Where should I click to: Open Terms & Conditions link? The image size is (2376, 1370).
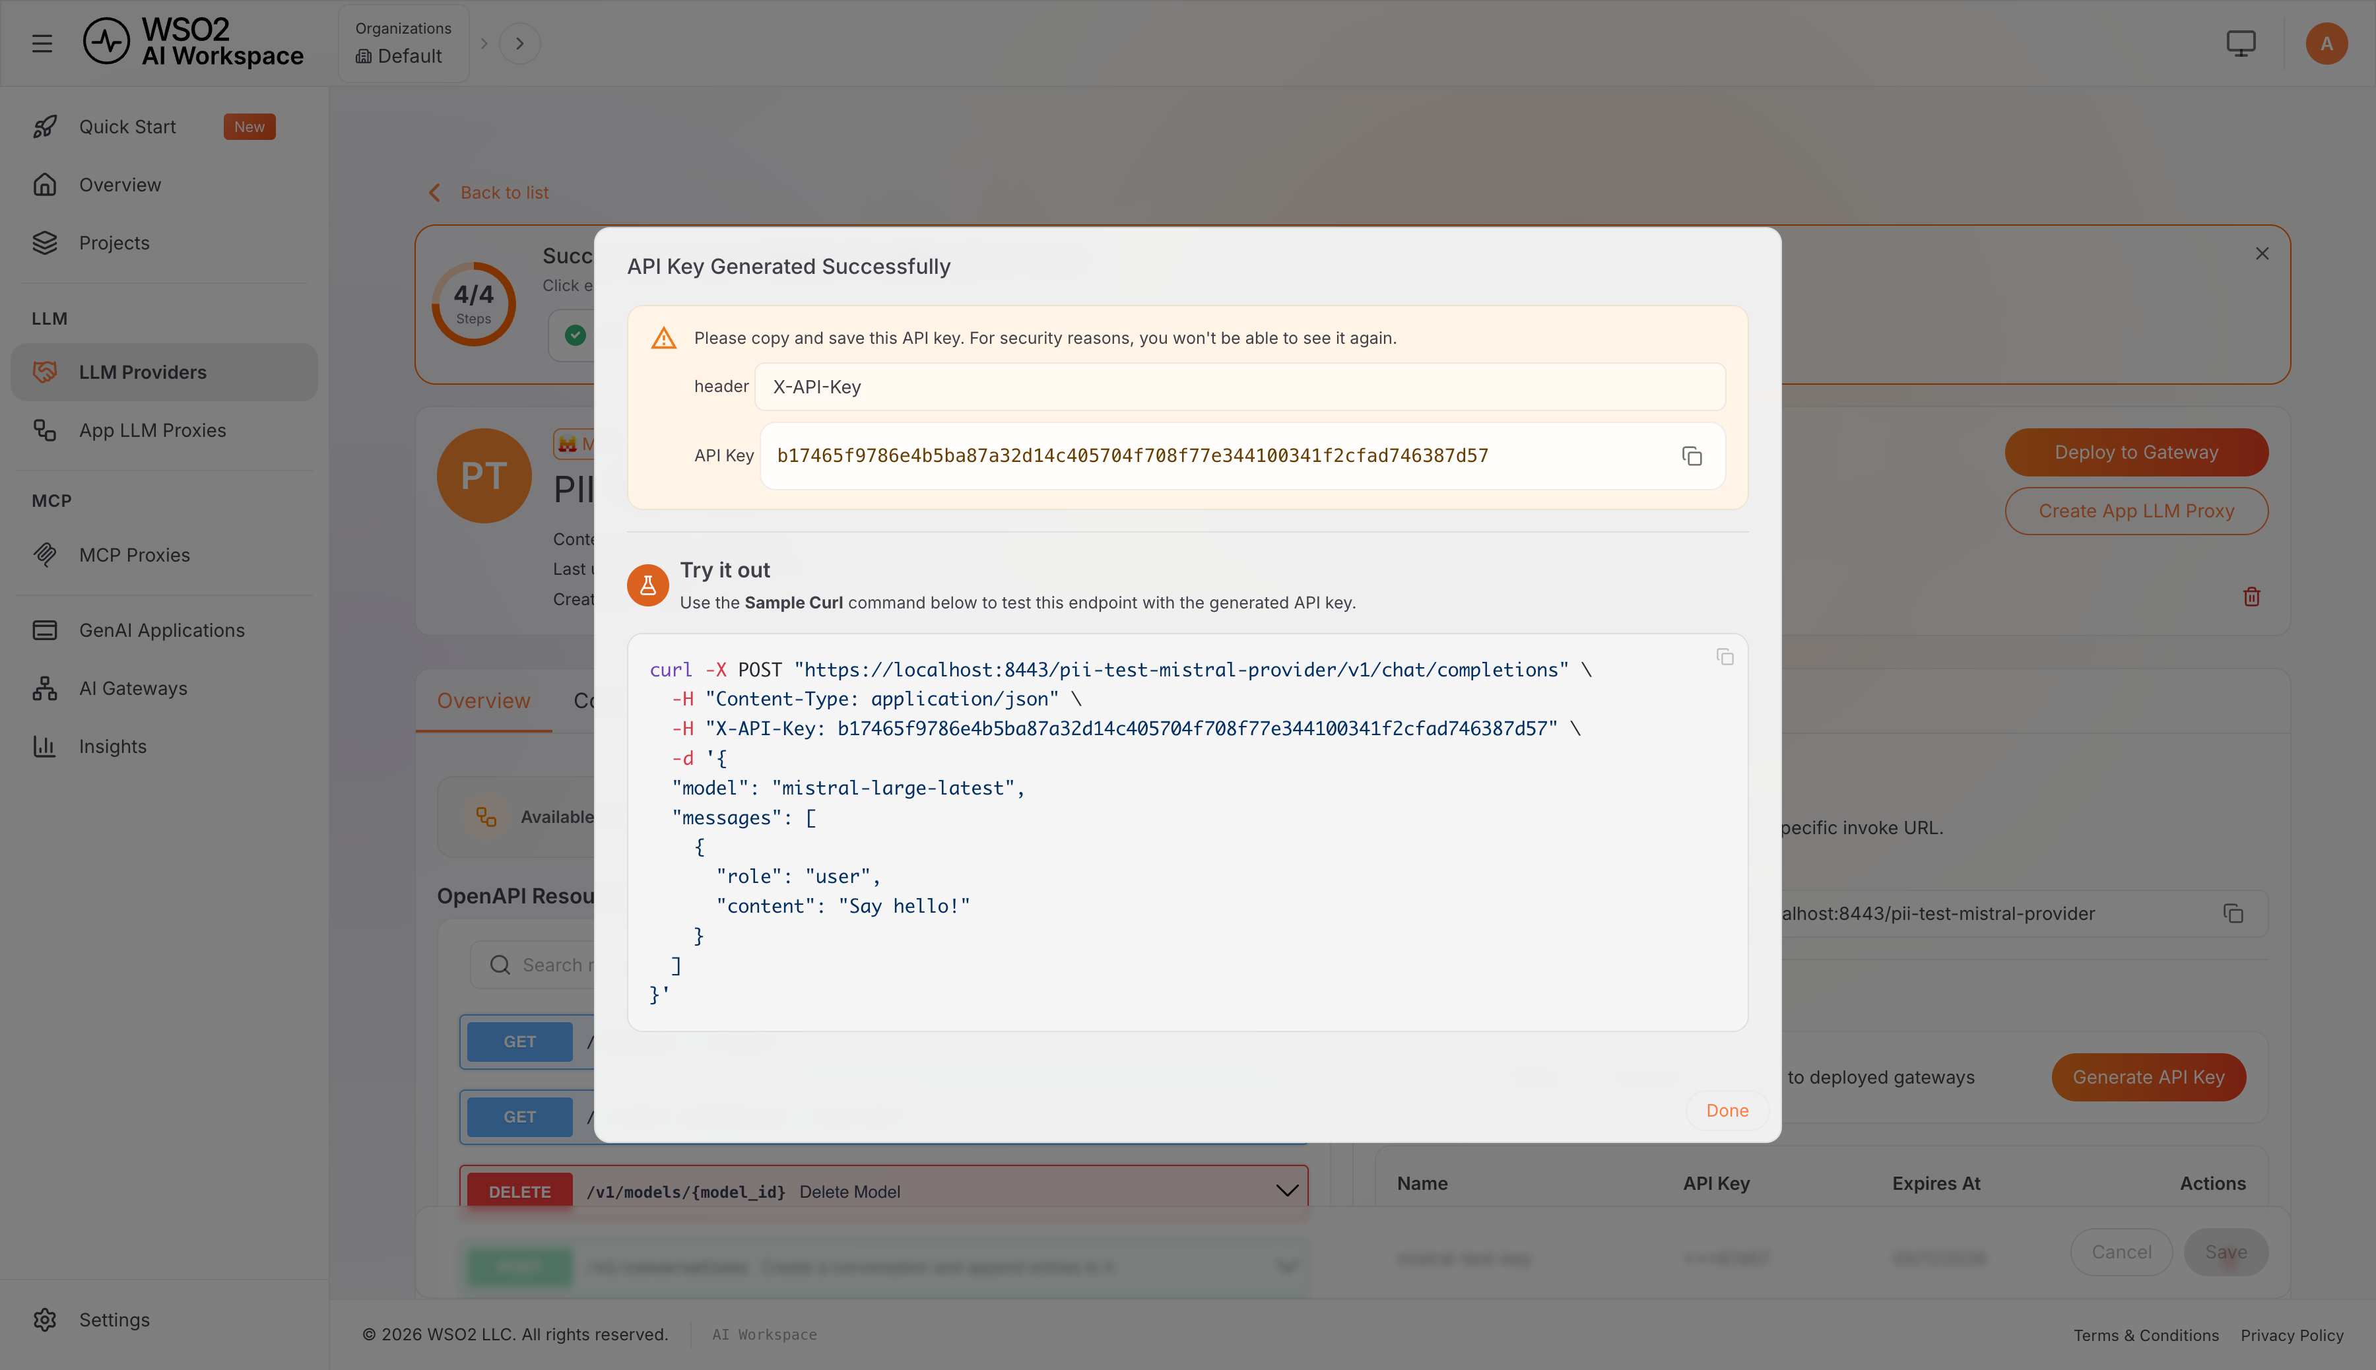point(2146,1335)
